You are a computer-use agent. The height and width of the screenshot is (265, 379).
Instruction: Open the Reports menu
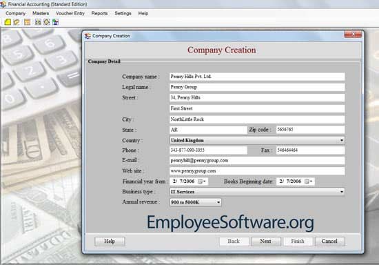pos(99,13)
